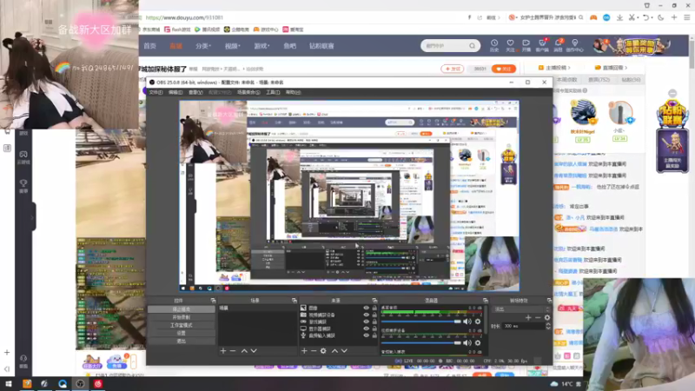
Task: Remove selected scene with minus icon
Action: [233, 351]
